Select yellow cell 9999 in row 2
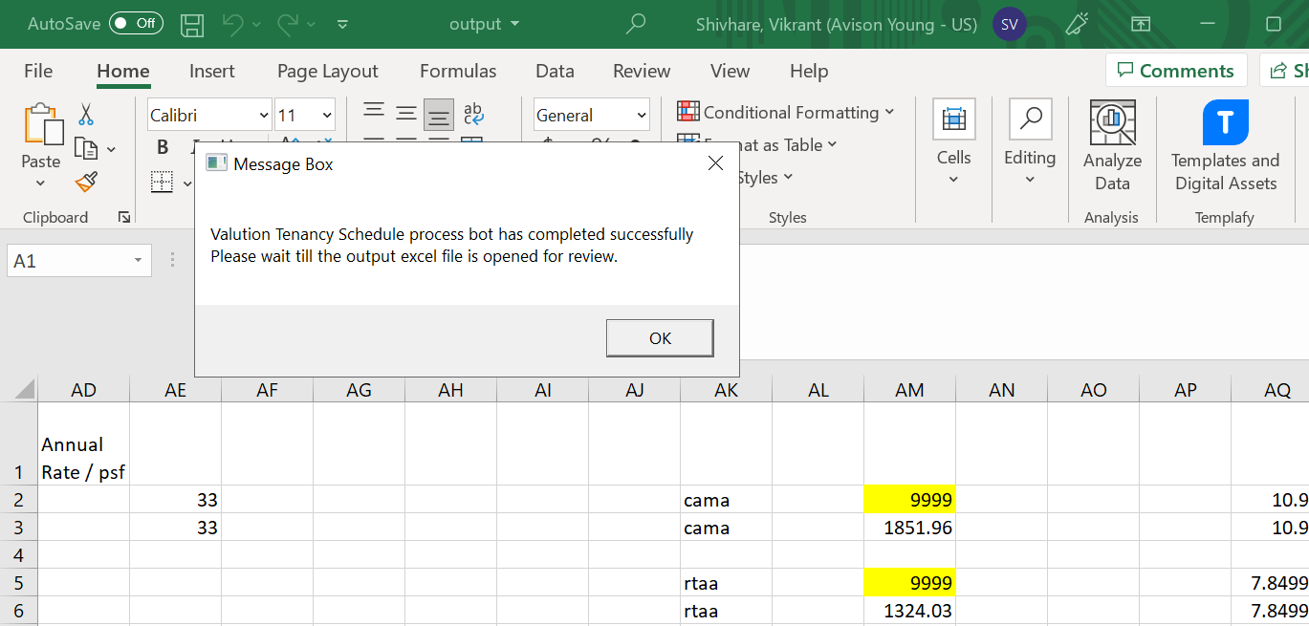1309x626 pixels. click(x=909, y=500)
